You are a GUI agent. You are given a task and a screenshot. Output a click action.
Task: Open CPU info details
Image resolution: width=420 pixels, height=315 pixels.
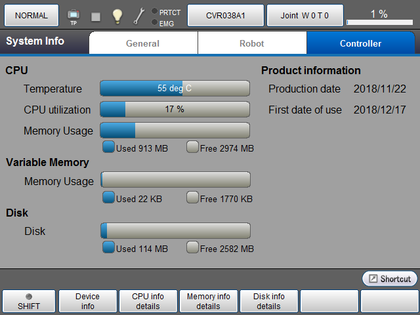point(148,301)
